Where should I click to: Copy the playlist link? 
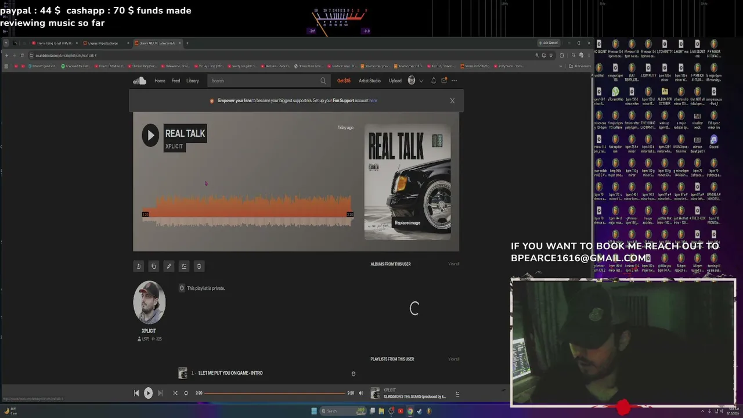[x=154, y=266]
